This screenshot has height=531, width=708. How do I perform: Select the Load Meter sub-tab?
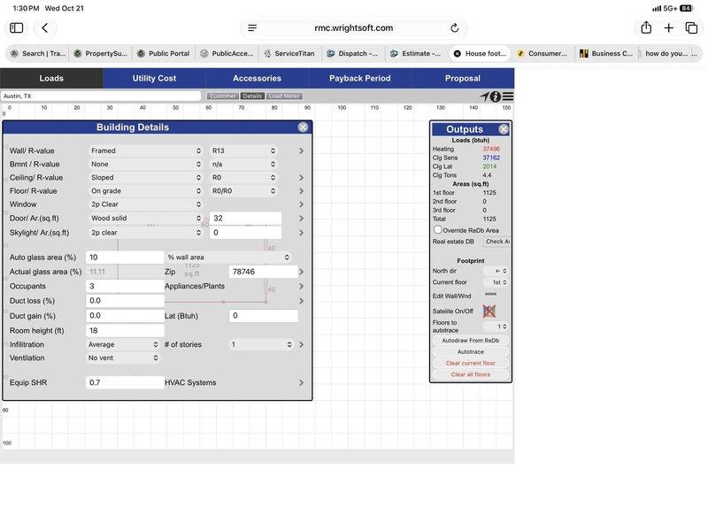(284, 96)
